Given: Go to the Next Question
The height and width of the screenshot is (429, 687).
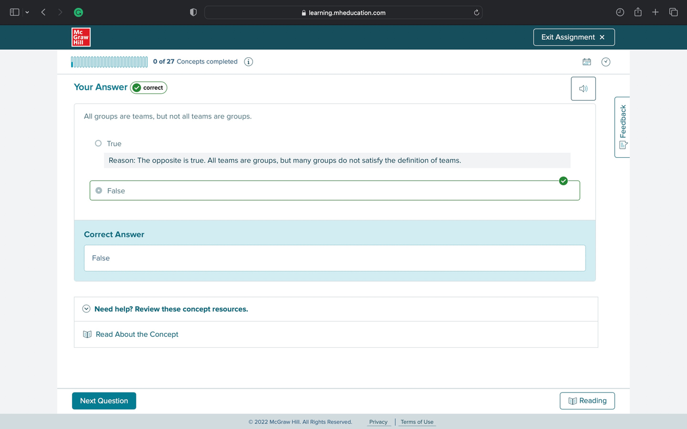Looking at the screenshot, I should click(x=104, y=401).
